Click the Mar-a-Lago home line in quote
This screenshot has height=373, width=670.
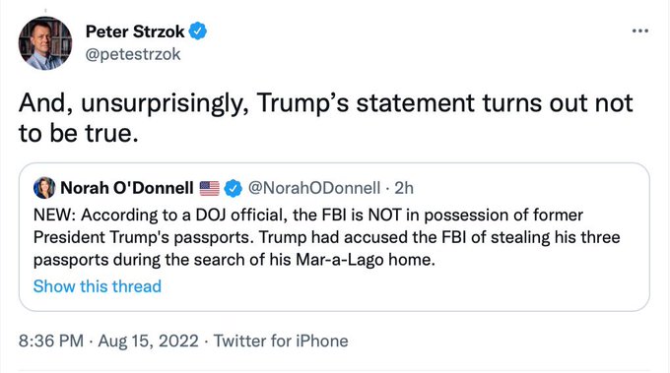tap(234, 260)
